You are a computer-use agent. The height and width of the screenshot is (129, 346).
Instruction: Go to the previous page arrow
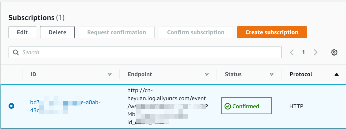(x=292, y=52)
